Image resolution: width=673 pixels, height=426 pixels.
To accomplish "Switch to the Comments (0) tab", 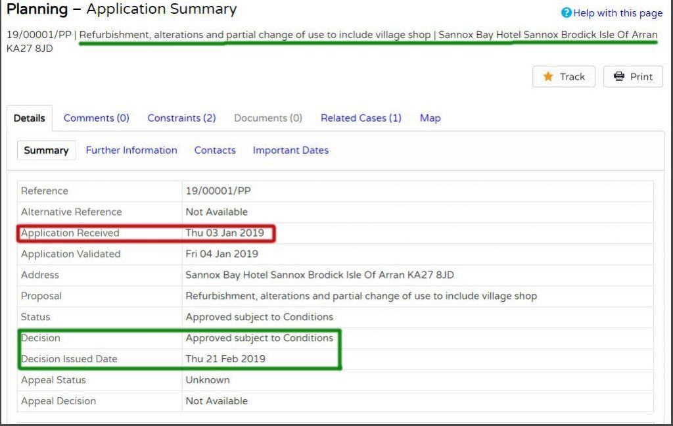I will pos(97,118).
